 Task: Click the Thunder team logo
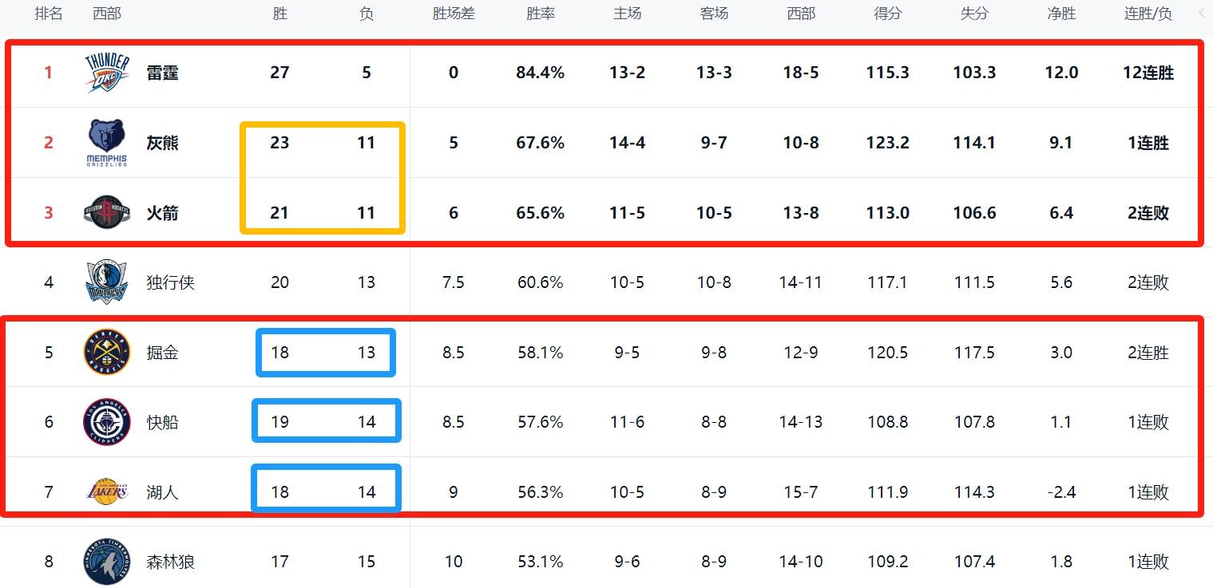(x=106, y=73)
